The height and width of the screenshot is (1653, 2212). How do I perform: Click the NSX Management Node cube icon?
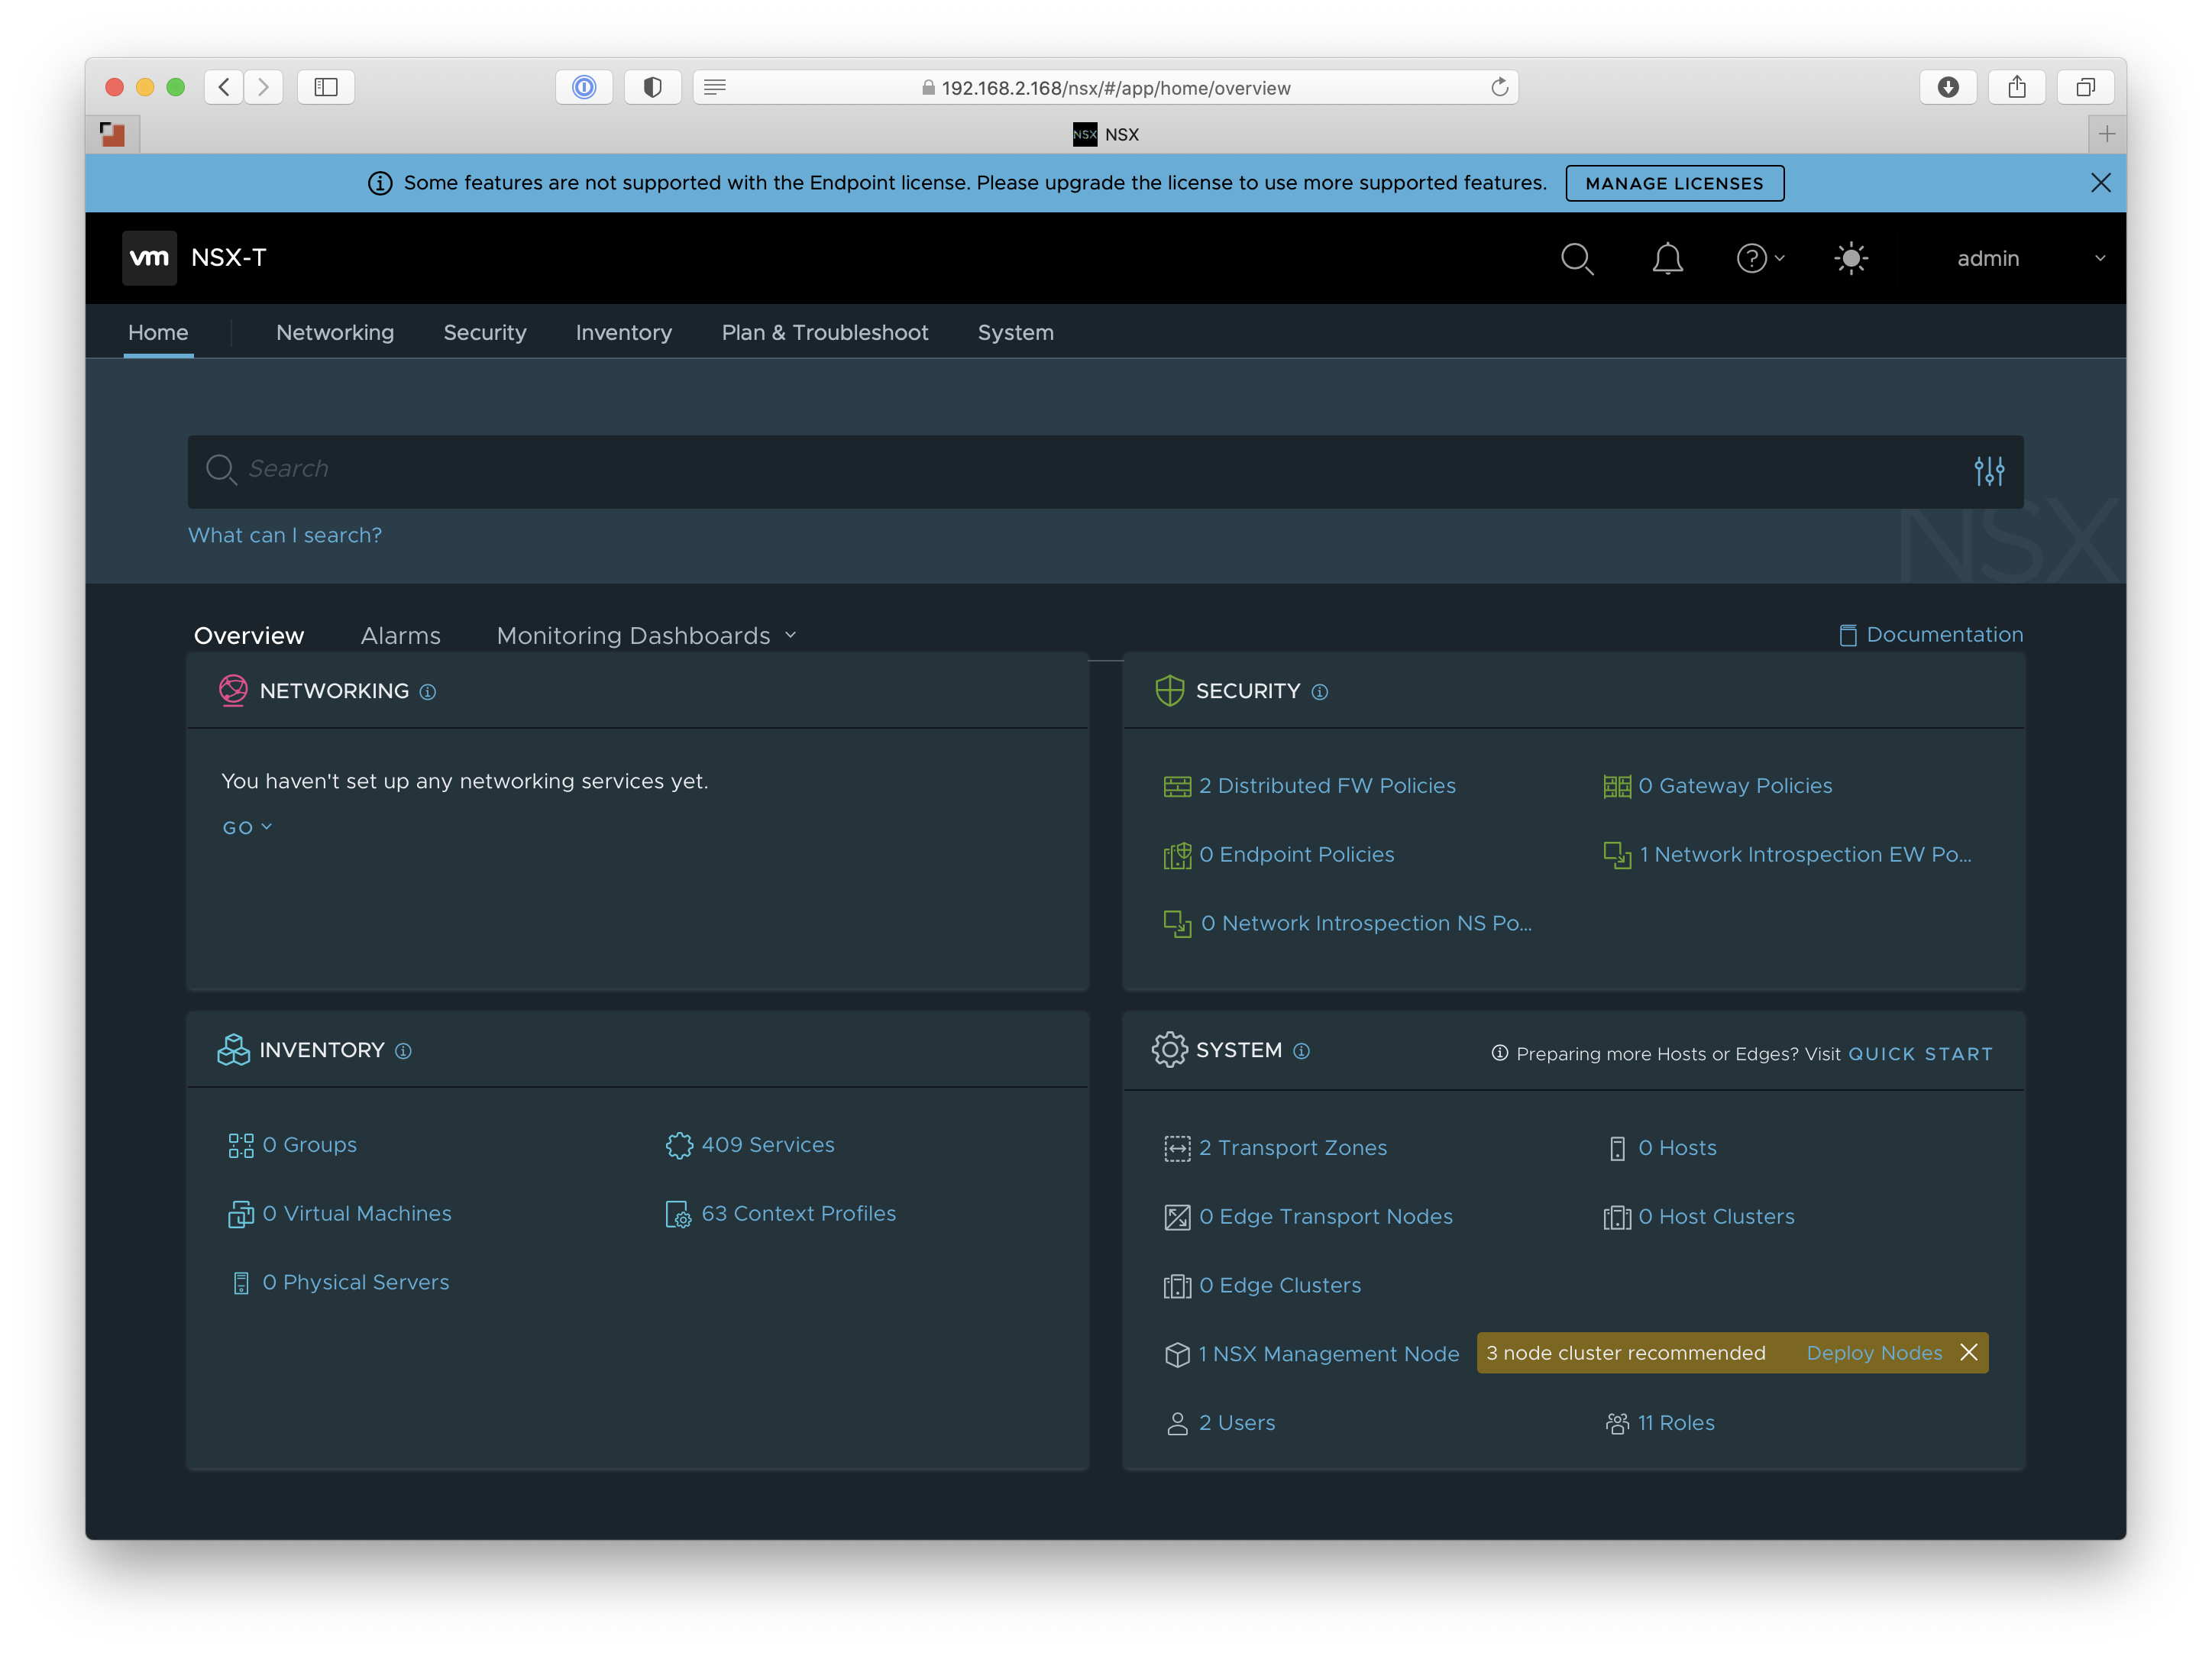point(1177,1355)
